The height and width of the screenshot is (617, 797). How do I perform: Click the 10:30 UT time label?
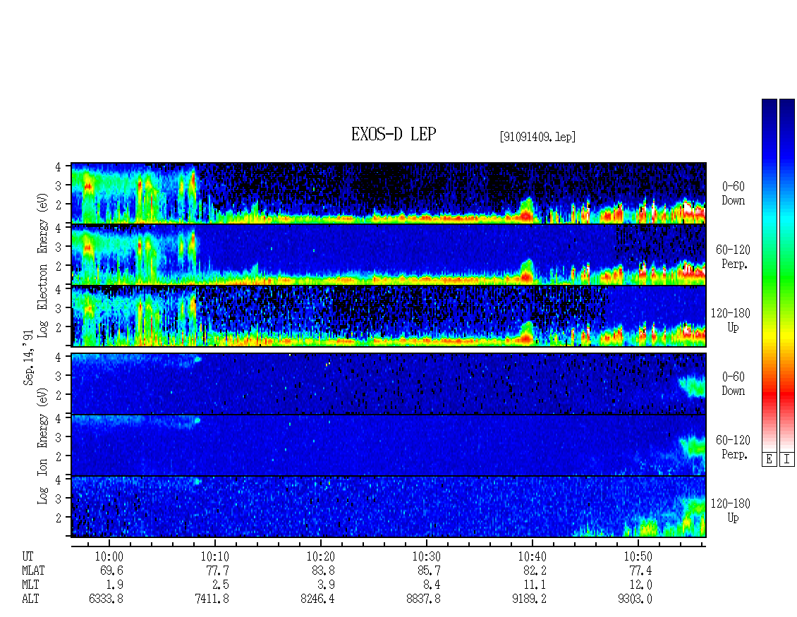pyautogui.click(x=426, y=556)
